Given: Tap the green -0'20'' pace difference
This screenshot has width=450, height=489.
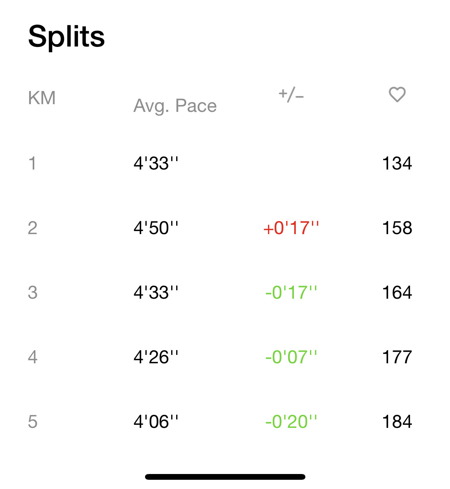Looking at the screenshot, I should click(291, 422).
